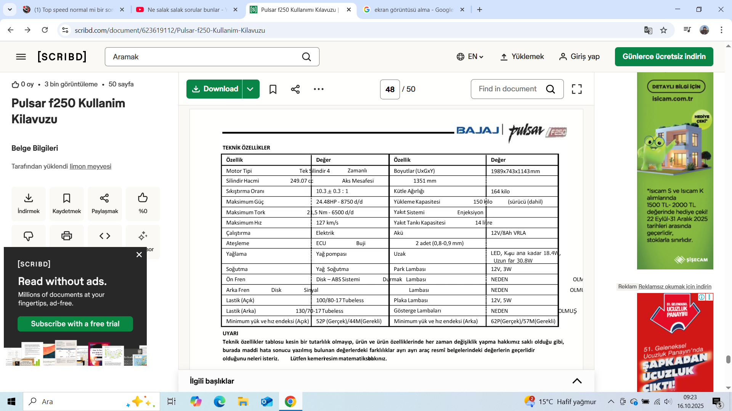732x411 pixels.
Task: Click the embed code tile
Action: (x=105, y=236)
